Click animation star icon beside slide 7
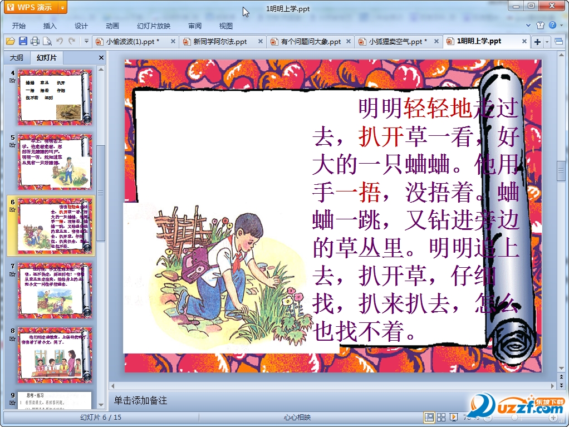This screenshot has height=427, width=569. [12, 274]
